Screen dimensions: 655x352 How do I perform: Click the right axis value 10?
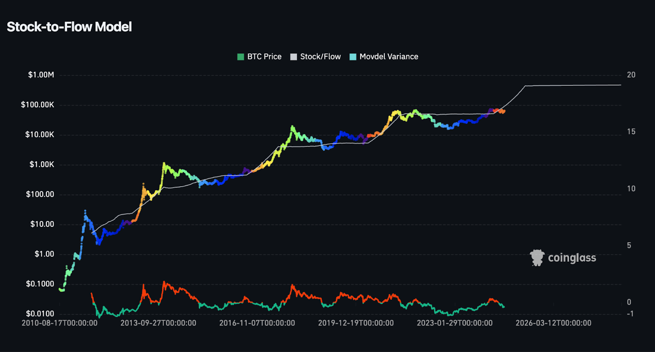pos(631,189)
